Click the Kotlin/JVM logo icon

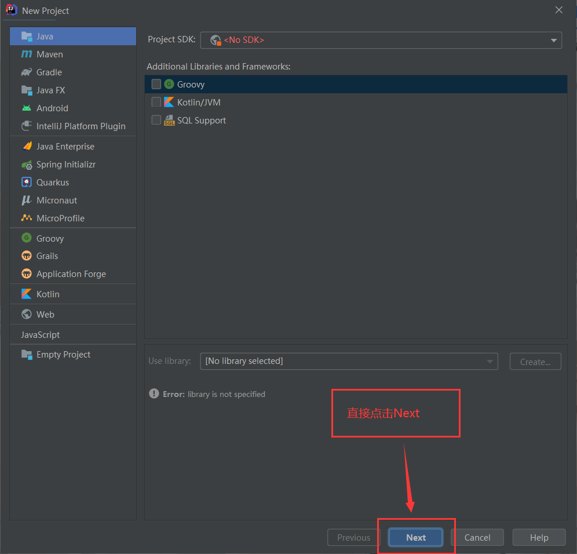click(x=169, y=102)
